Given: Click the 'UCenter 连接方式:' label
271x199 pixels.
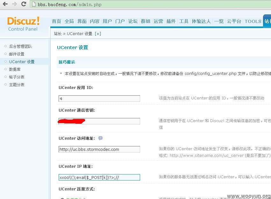Looking at the screenshot, I should point(77,189).
